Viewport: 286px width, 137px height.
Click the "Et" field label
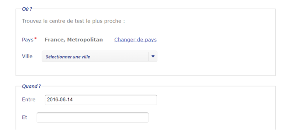pyautogui.click(x=24, y=117)
